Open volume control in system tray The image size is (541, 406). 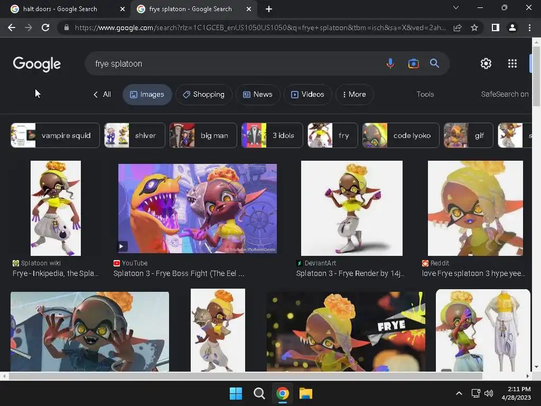[489, 393]
